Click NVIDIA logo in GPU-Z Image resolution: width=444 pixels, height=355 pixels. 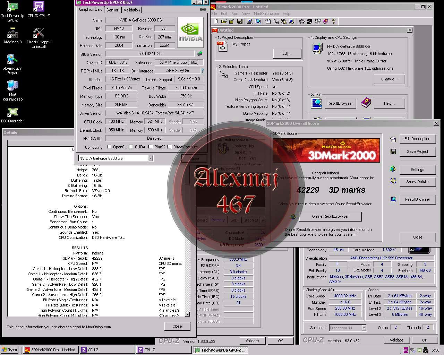point(190,33)
